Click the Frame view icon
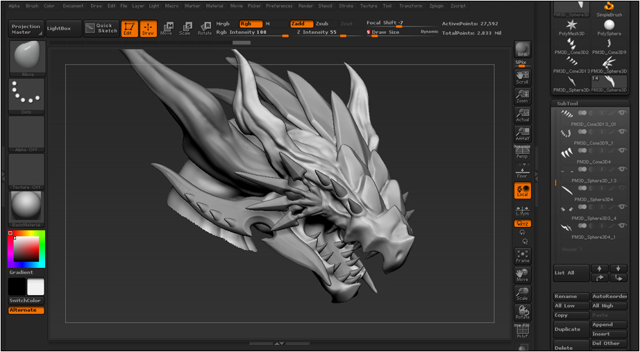Image resolution: width=640 pixels, height=352 pixels. [523, 255]
